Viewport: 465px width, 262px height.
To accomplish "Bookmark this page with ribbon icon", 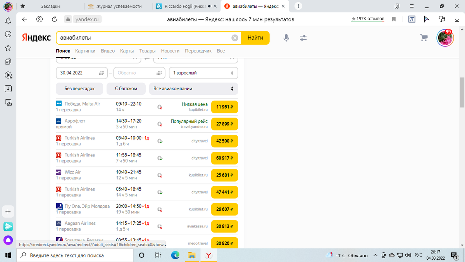I will [x=394, y=19].
